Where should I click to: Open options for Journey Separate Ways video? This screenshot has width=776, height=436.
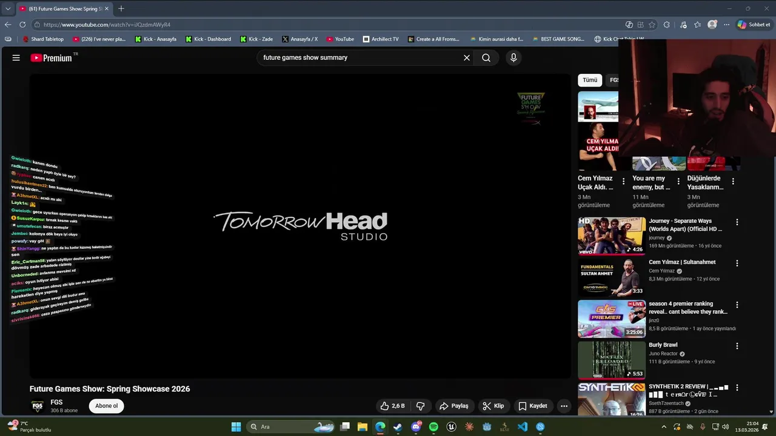coord(737,222)
